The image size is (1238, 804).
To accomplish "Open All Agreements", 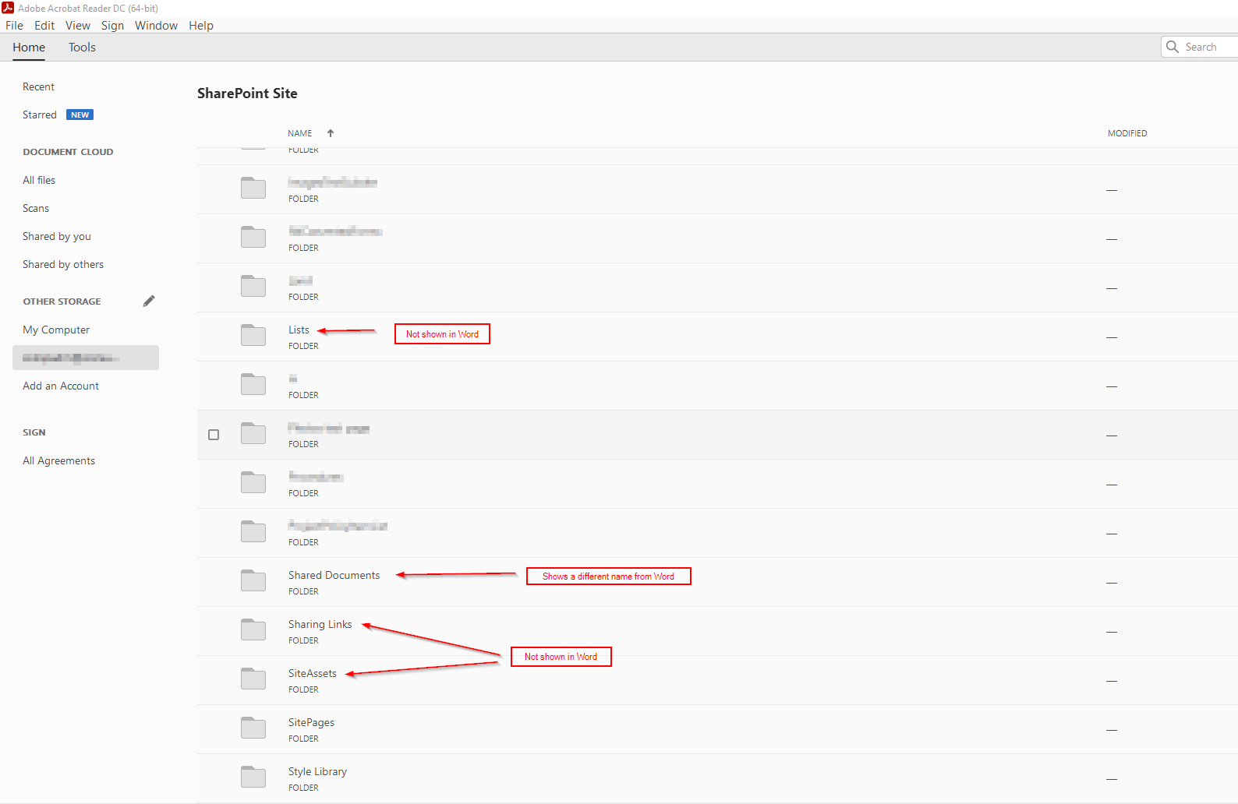I will click(x=58, y=460).
